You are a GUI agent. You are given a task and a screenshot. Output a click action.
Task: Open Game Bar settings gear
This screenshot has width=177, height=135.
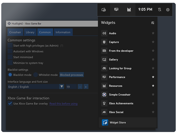tap(168, 10)
